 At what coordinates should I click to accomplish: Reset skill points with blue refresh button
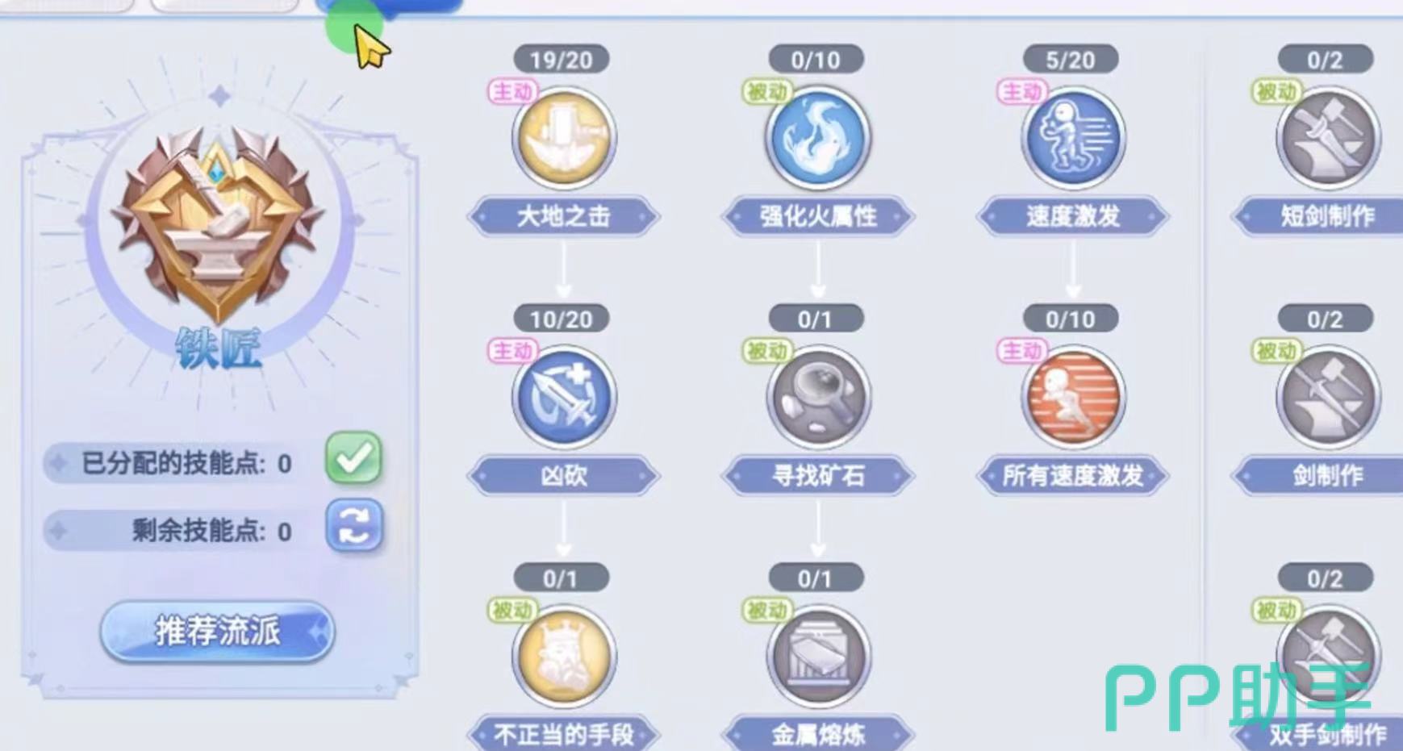pyautogui.click(x=353, y=526)
